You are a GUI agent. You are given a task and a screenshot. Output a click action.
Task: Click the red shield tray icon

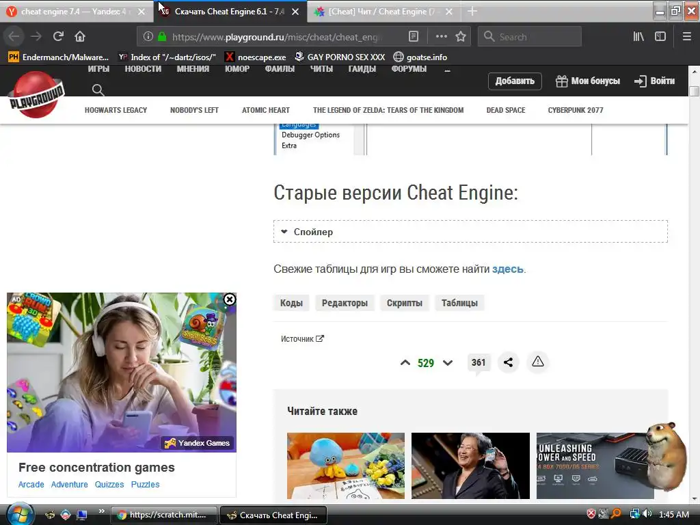(x=591, y=514)
